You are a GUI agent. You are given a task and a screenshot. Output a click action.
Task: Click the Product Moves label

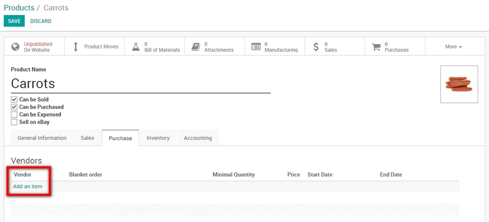(102, 47)
